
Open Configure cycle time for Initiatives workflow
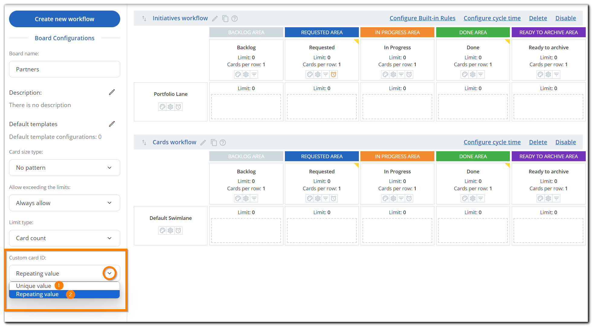pos(492,18)
